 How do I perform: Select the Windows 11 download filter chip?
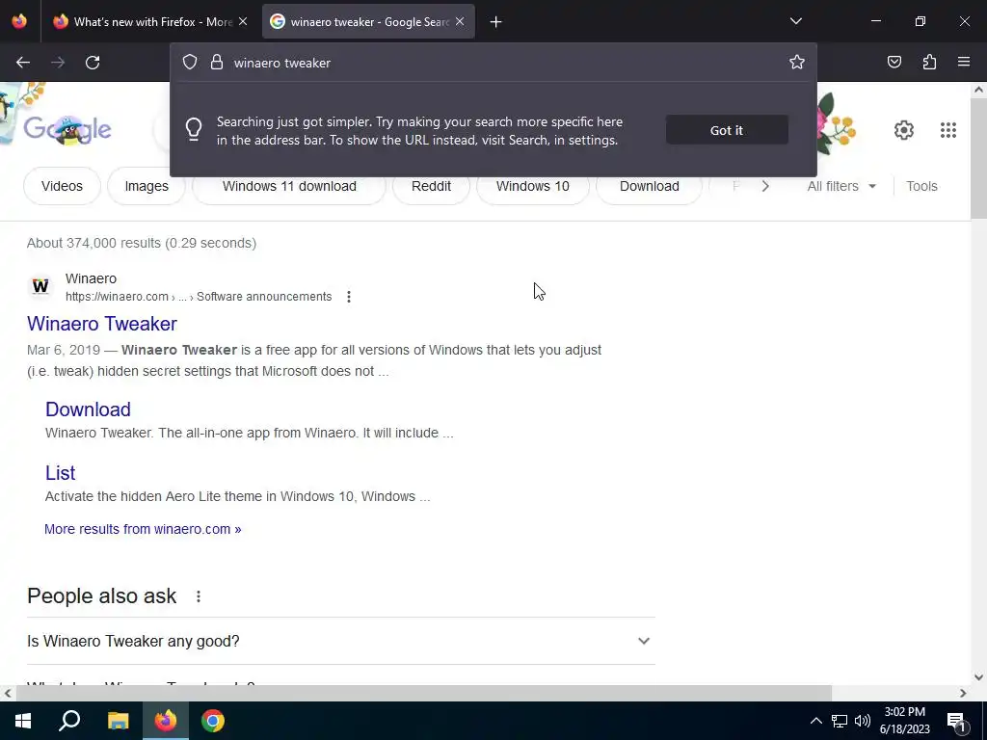(x=289, y=186)
